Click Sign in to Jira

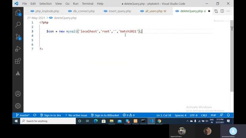click(50, 115)
